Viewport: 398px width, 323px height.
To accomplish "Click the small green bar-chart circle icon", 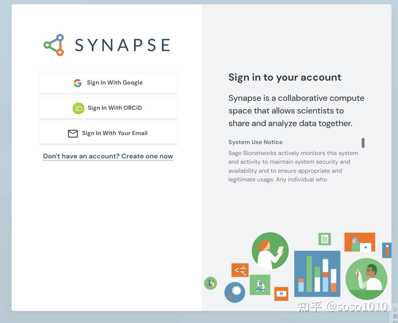I will pos(211,283).
